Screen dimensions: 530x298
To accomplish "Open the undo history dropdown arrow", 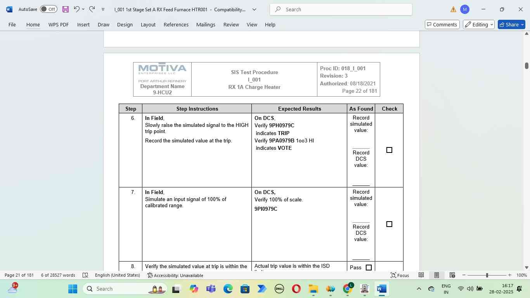I will tap(83, 9).
